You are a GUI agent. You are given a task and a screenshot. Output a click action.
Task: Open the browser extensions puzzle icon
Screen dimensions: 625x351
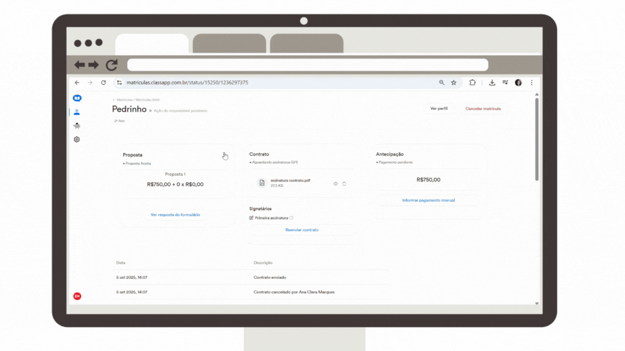(473, 83)
